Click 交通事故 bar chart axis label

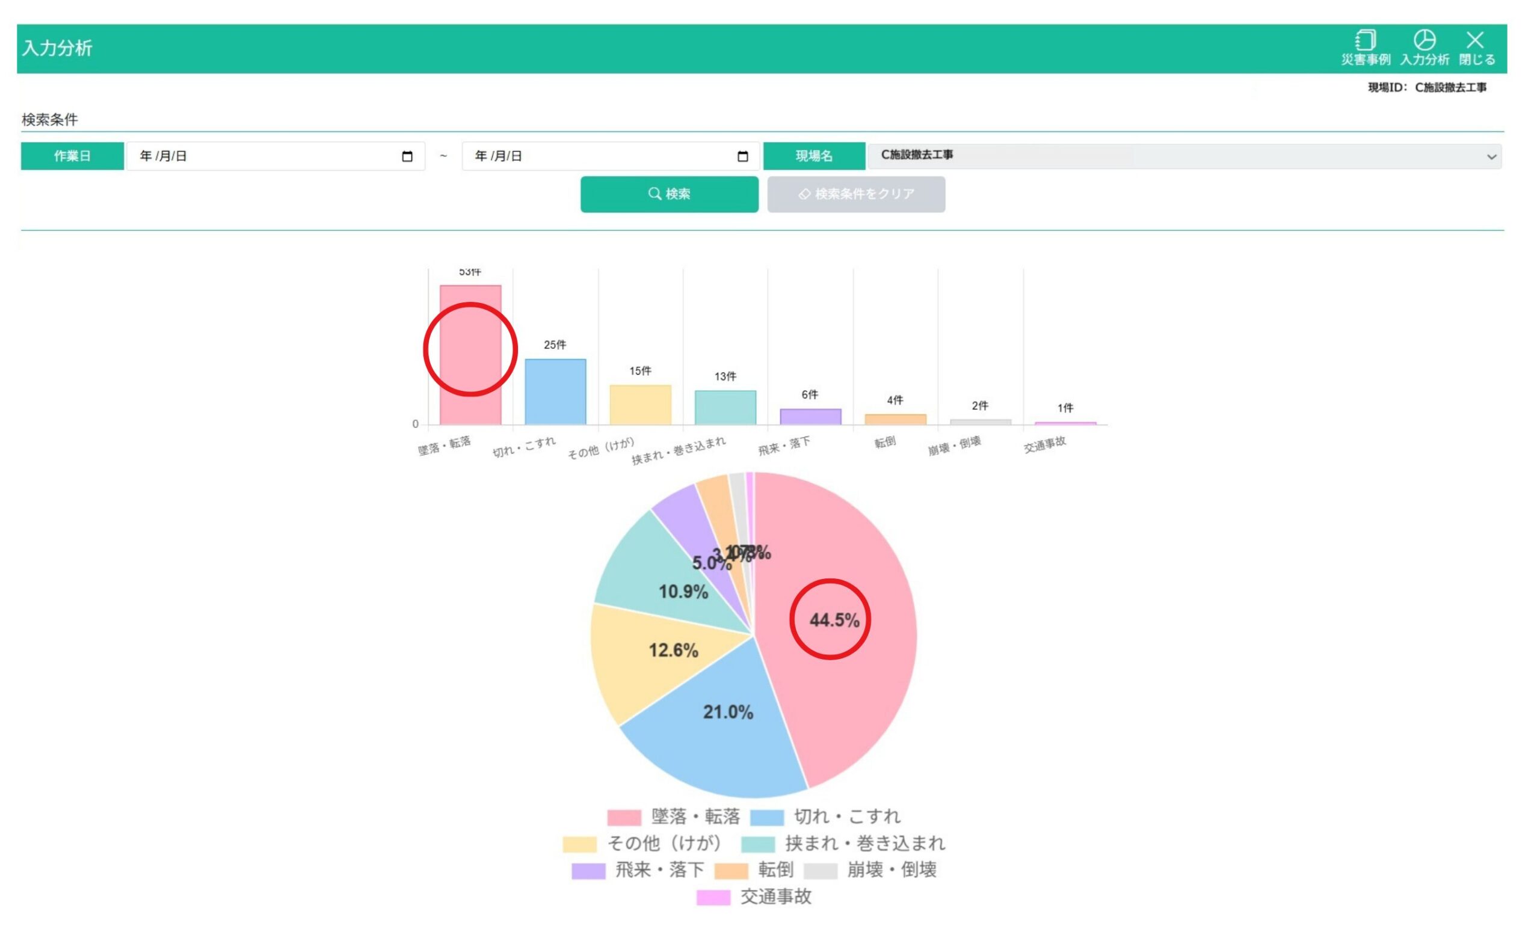pyautogui.click(x=1044, y=444)
